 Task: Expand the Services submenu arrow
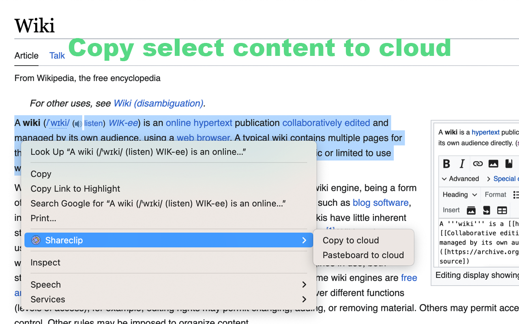click(x=304, y=299)
